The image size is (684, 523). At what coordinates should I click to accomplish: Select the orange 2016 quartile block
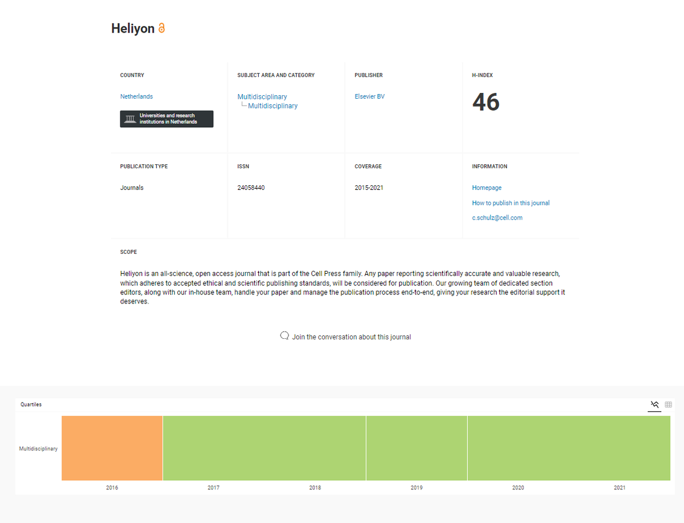click(x=112, y=448)
